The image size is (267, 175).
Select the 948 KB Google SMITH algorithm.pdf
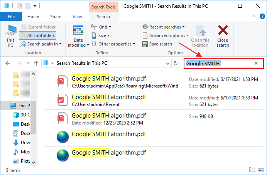pos(154,119)
